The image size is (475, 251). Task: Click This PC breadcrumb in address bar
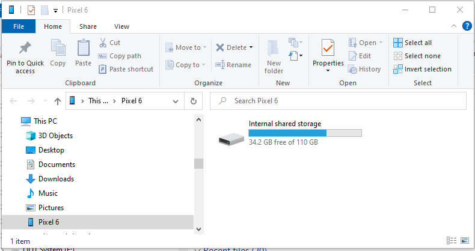coord(98,101)
